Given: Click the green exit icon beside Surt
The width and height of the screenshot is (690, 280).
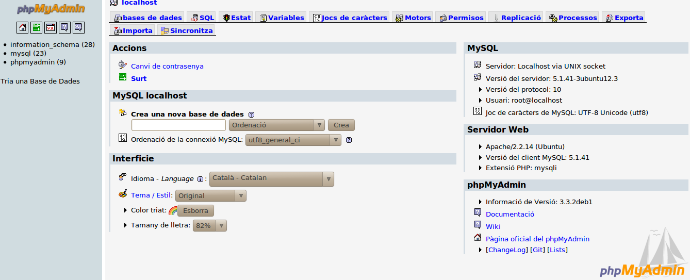Looking at the screenshot, I should click(123, 77).
